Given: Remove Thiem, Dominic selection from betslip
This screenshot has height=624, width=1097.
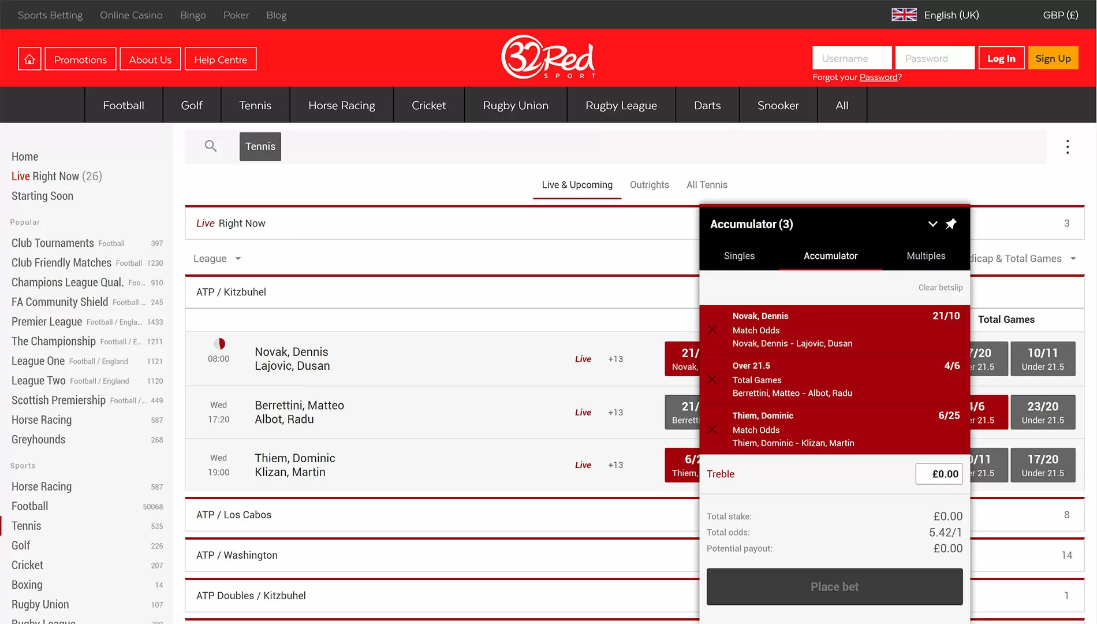Looking at the screenshot, I should pos(712,429).
